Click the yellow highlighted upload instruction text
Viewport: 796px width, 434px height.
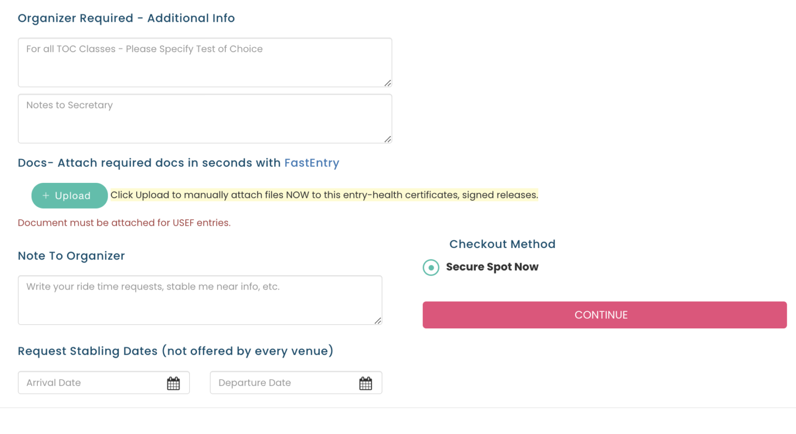click(324, 195)
